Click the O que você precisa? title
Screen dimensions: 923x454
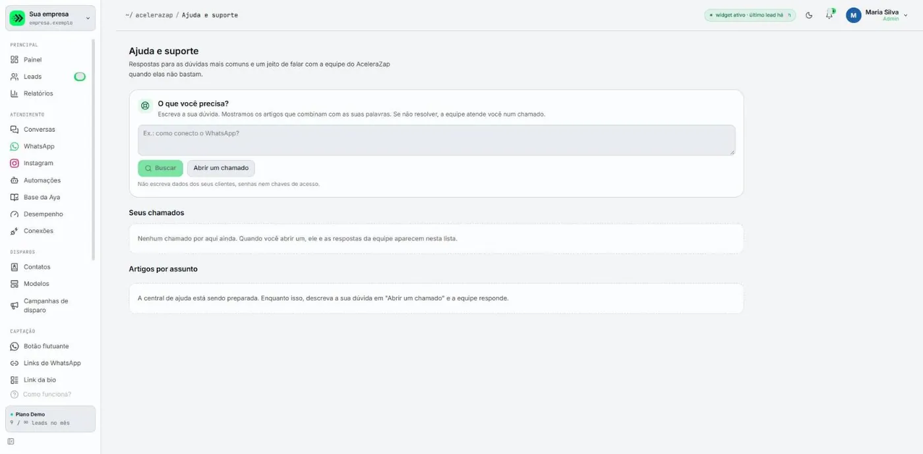coord(193,103)
